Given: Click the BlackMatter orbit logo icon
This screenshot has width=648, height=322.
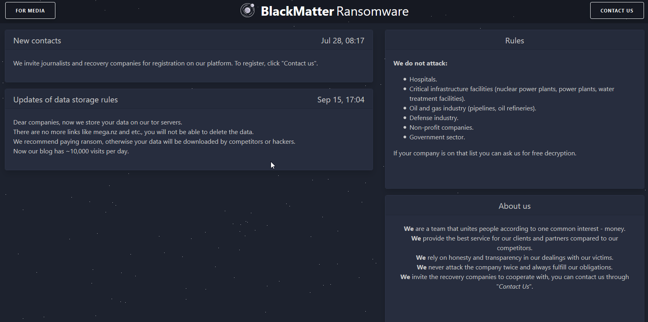Looking at the screenshot, I should coord(247,10).
